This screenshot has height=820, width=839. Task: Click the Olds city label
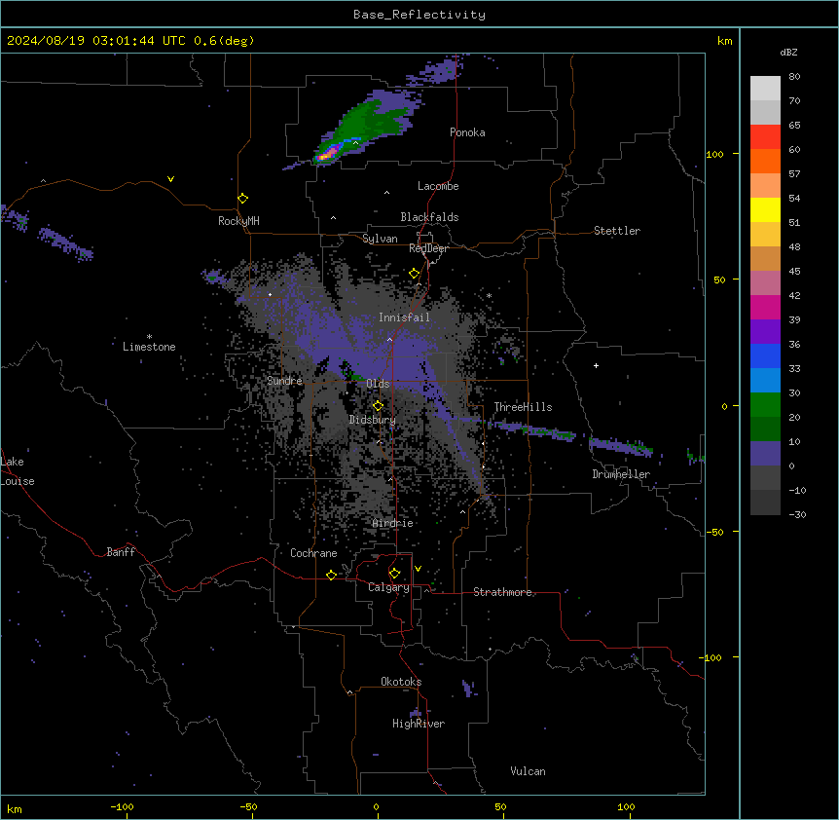[378, 384]
